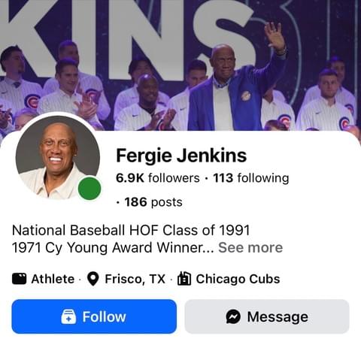The width and height of the screenshot is (361, 348).
Task: Select the Athlete category label
Action: coord(53,279)
